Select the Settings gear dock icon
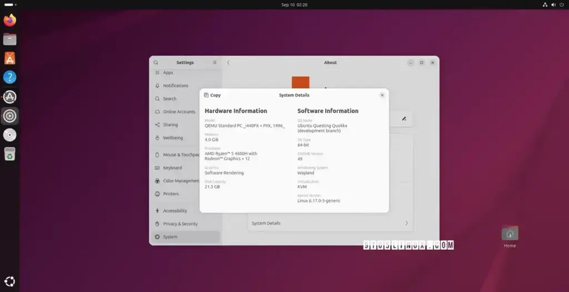 click(x=10, y=116)
